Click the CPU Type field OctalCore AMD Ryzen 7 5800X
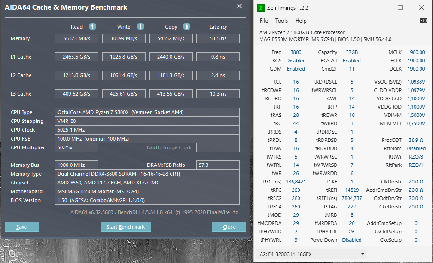The width and height of the screenshot is (433, 263). 147,112
